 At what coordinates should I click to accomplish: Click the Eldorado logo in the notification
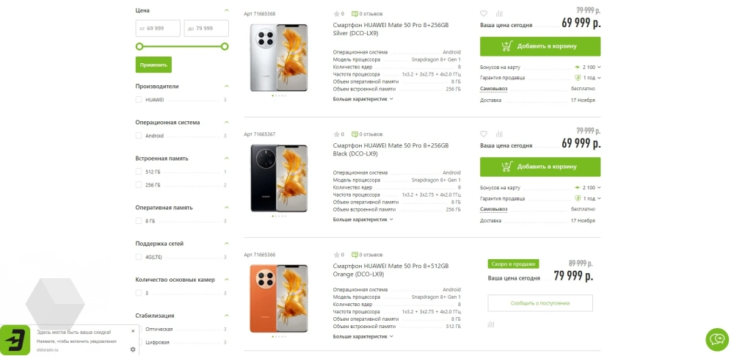[x=15, y=341]
